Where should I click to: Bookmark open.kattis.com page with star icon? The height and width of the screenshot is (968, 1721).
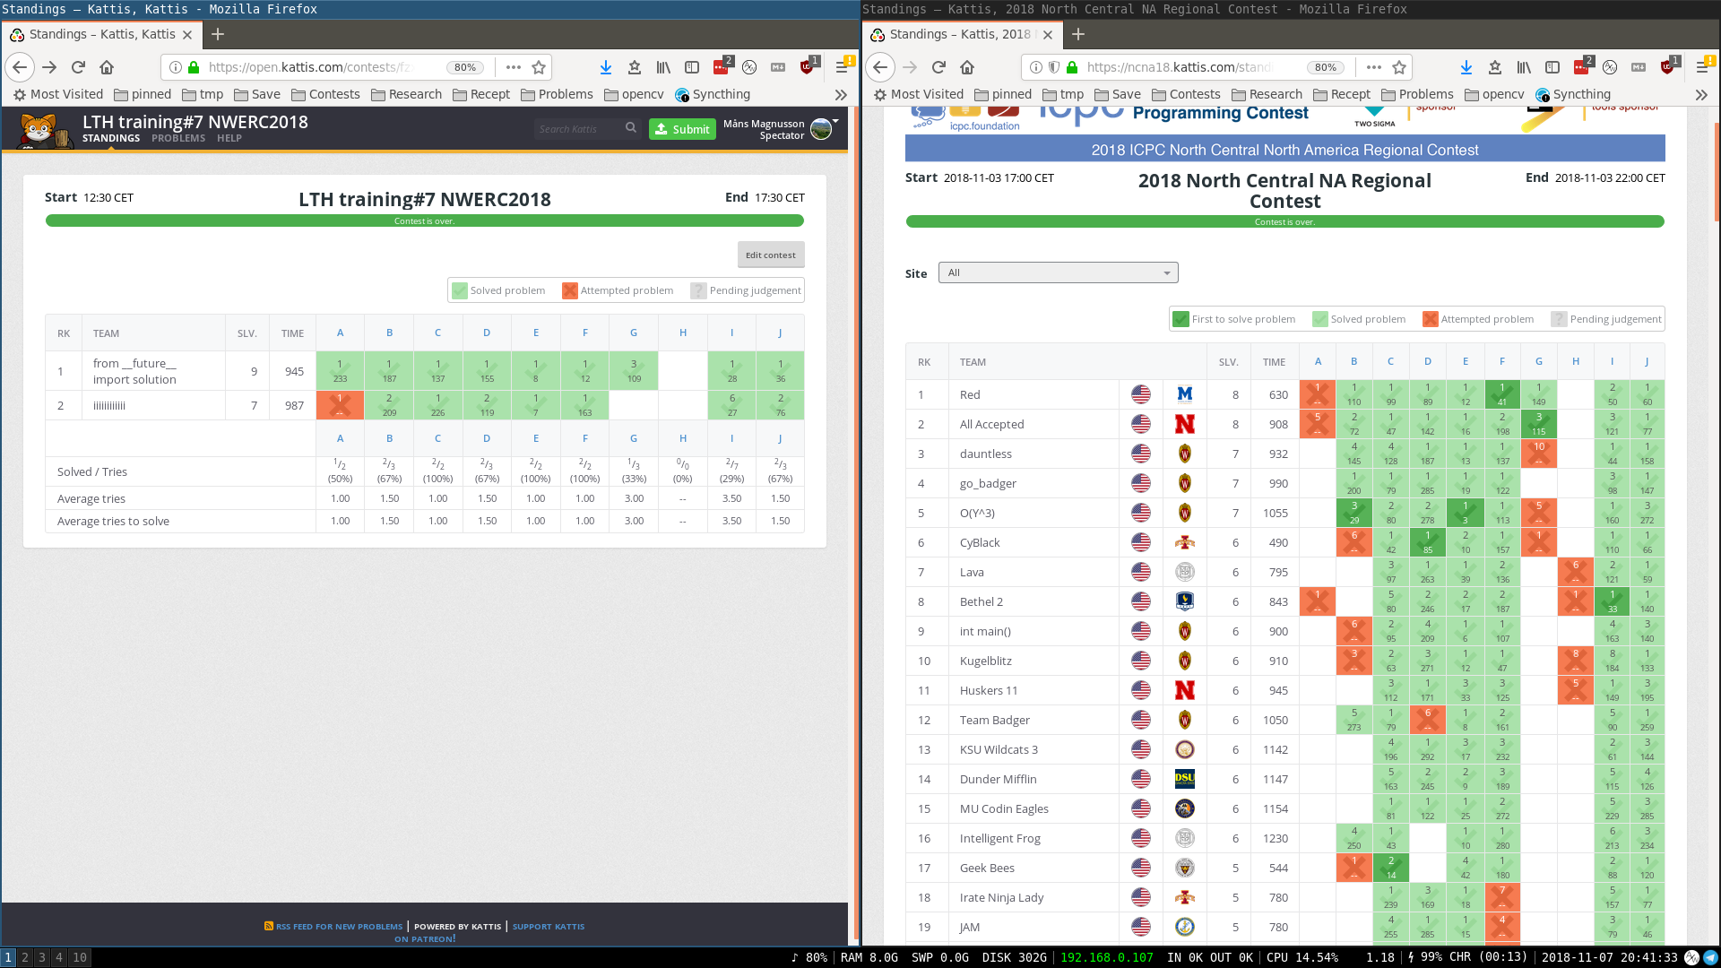(539, 67)
